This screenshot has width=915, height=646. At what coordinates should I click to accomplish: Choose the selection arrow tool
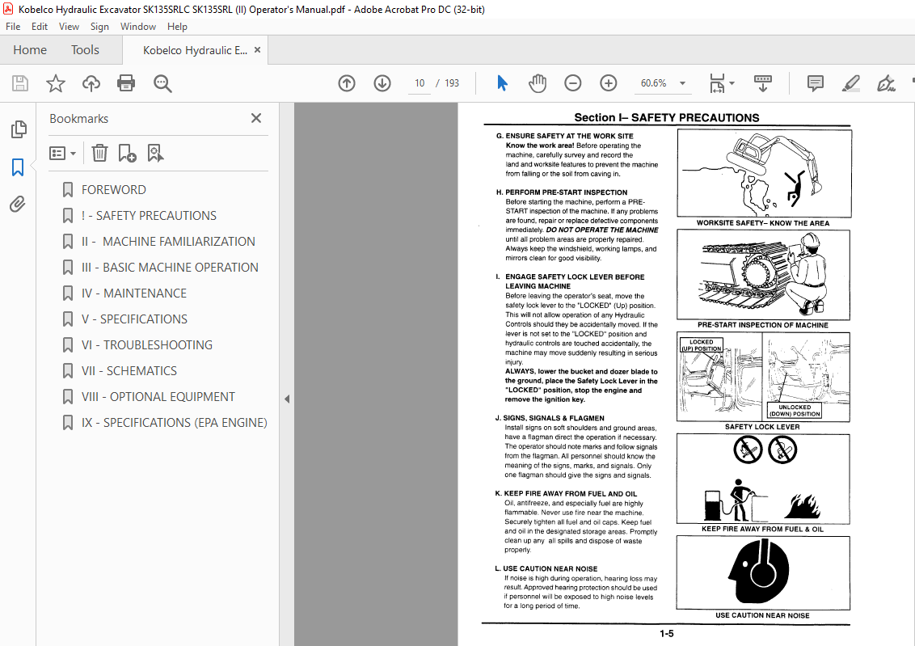click(x=502, y=83)
